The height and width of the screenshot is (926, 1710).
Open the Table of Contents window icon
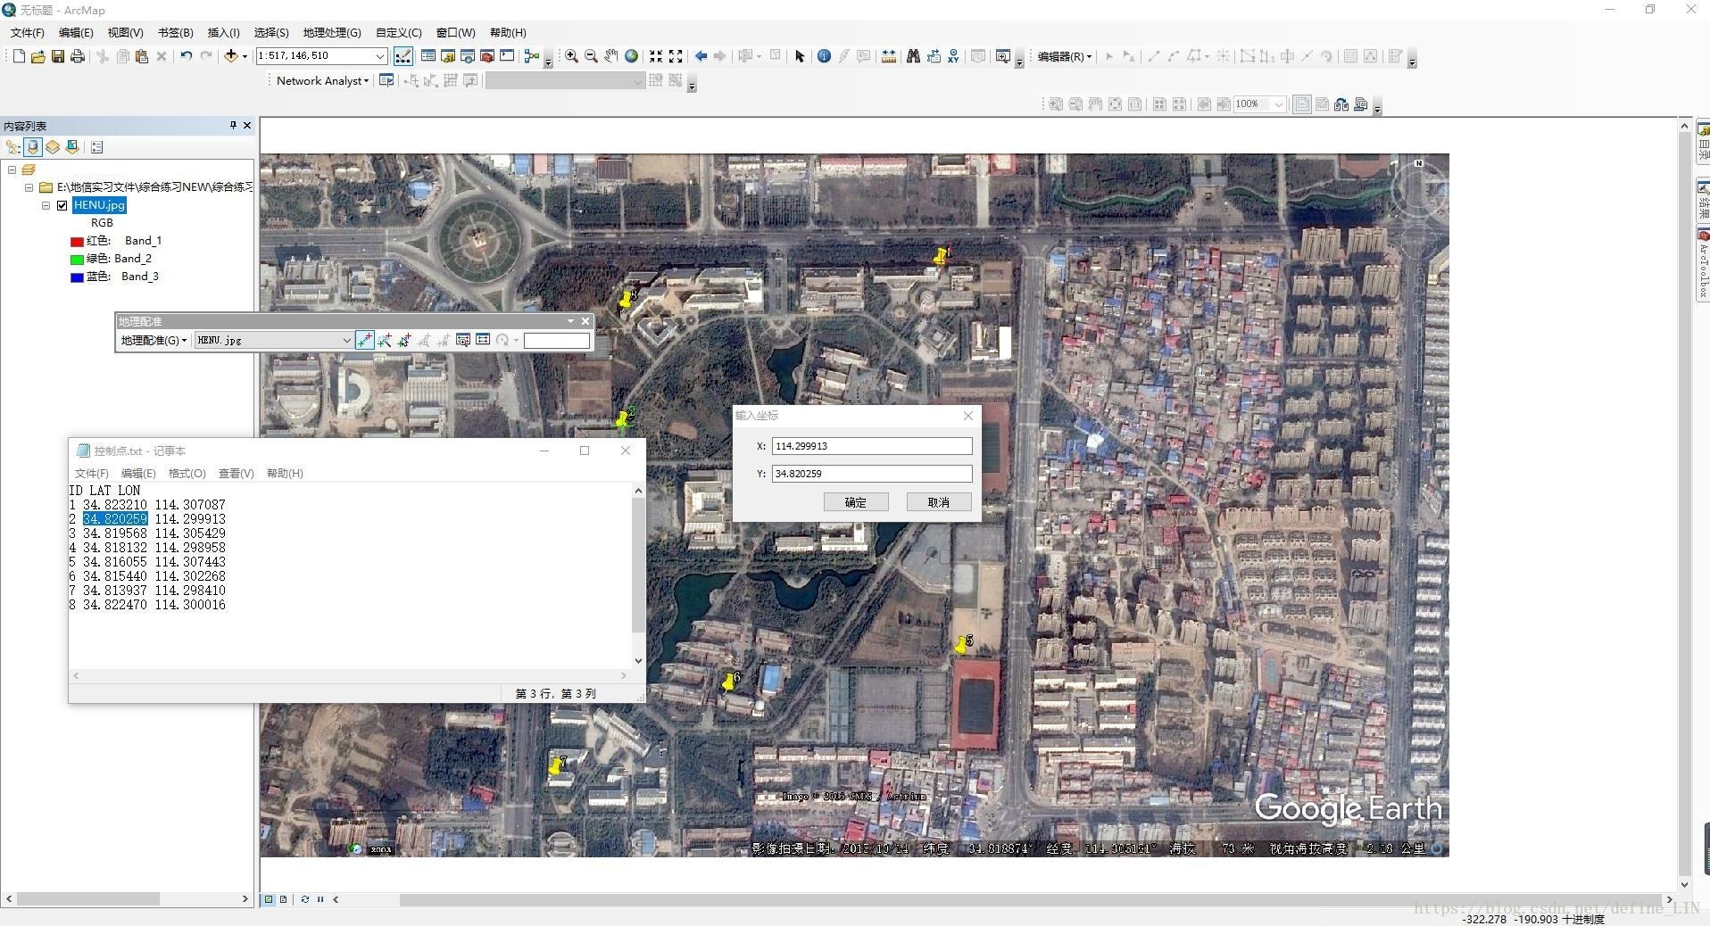tap(428, 56)
